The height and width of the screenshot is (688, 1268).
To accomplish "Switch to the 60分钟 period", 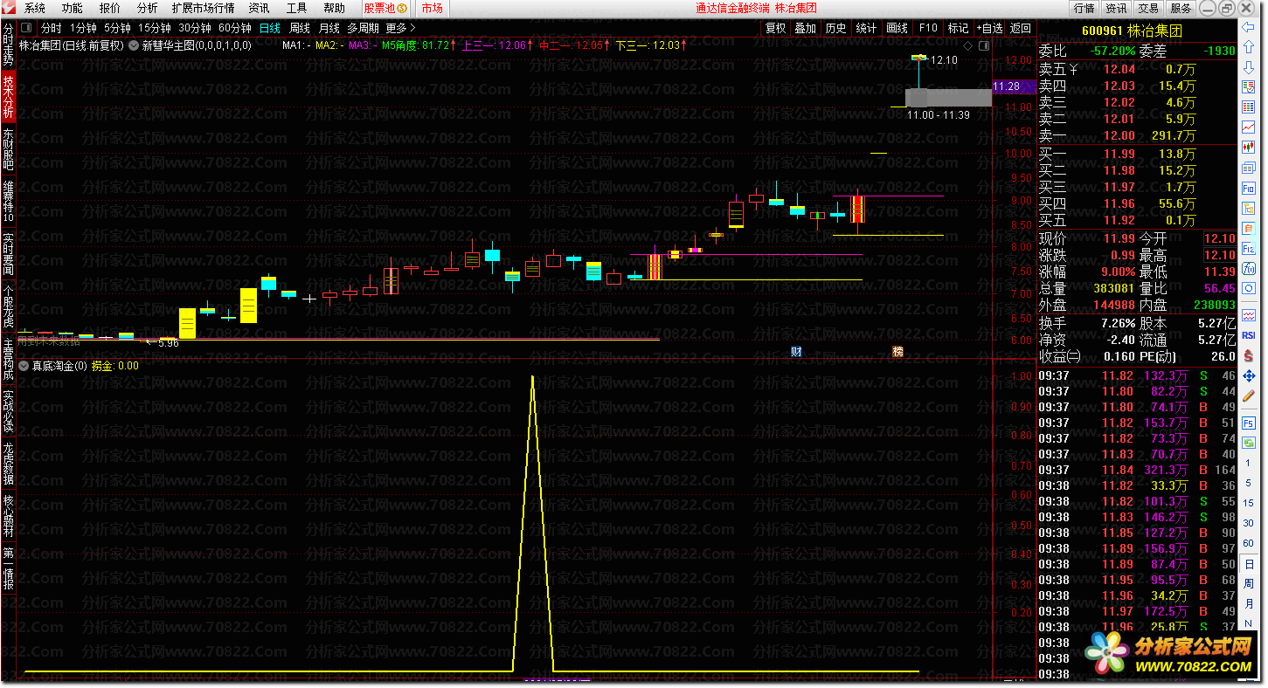I will 235,28.
